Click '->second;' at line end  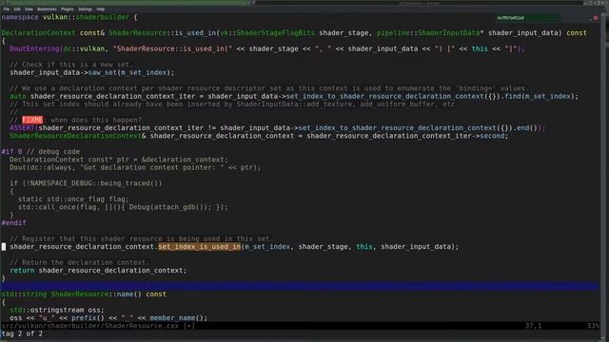pos(489,136)
